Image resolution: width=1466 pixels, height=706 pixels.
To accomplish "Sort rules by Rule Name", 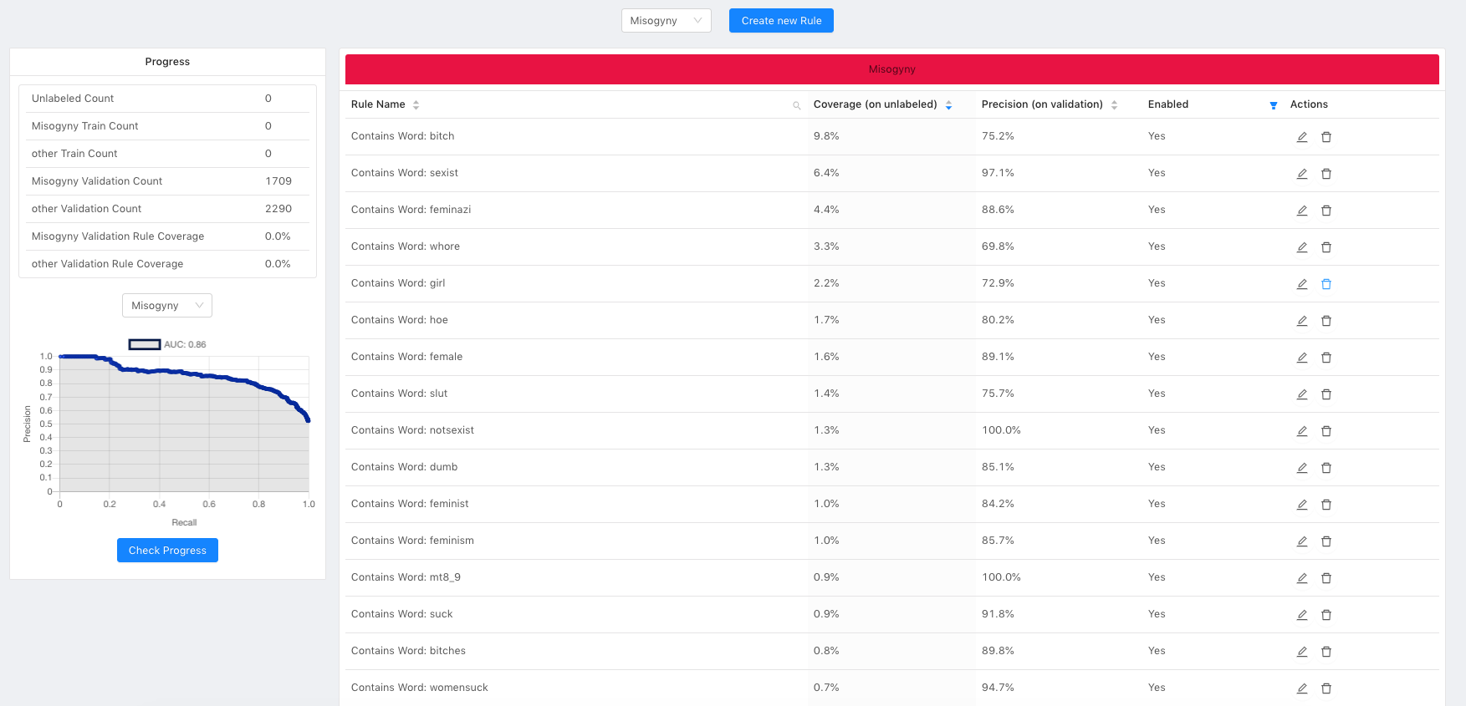I will click(416, 105).
